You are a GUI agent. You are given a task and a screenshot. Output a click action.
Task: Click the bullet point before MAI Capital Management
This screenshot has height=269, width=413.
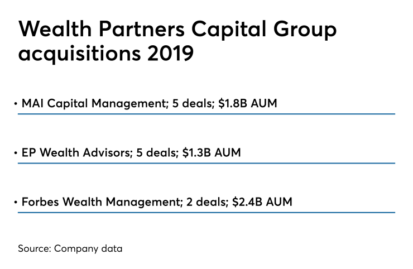pos(15,104)
